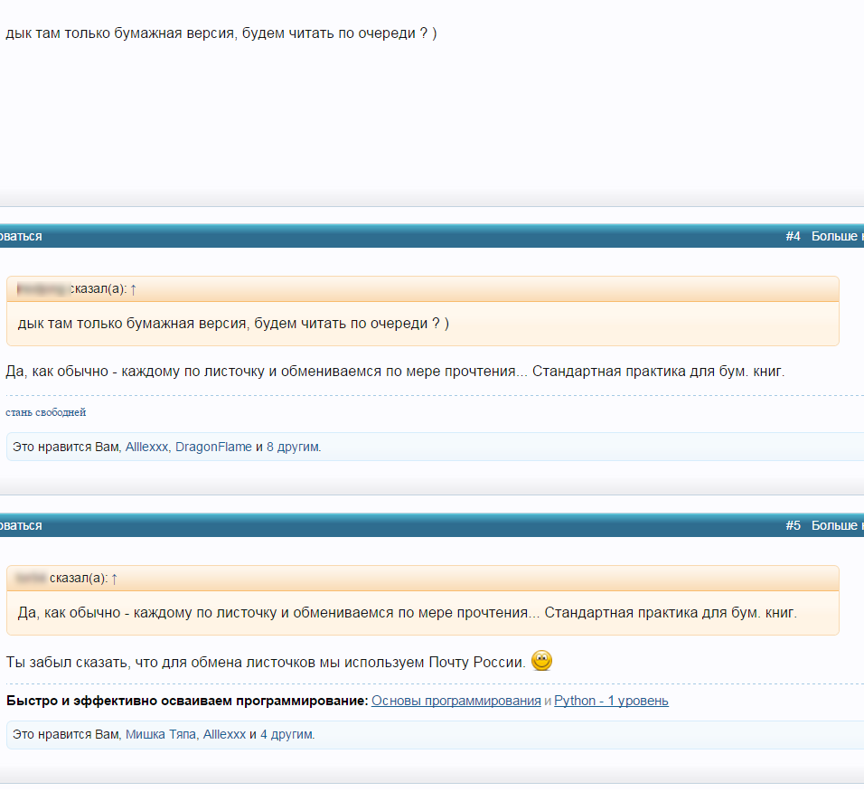The height and width of the screenshot is (801, 864).
Task: Open Мишка Тяпа's profile from likes
Action: pyautogui.click(x=161, y=735)
